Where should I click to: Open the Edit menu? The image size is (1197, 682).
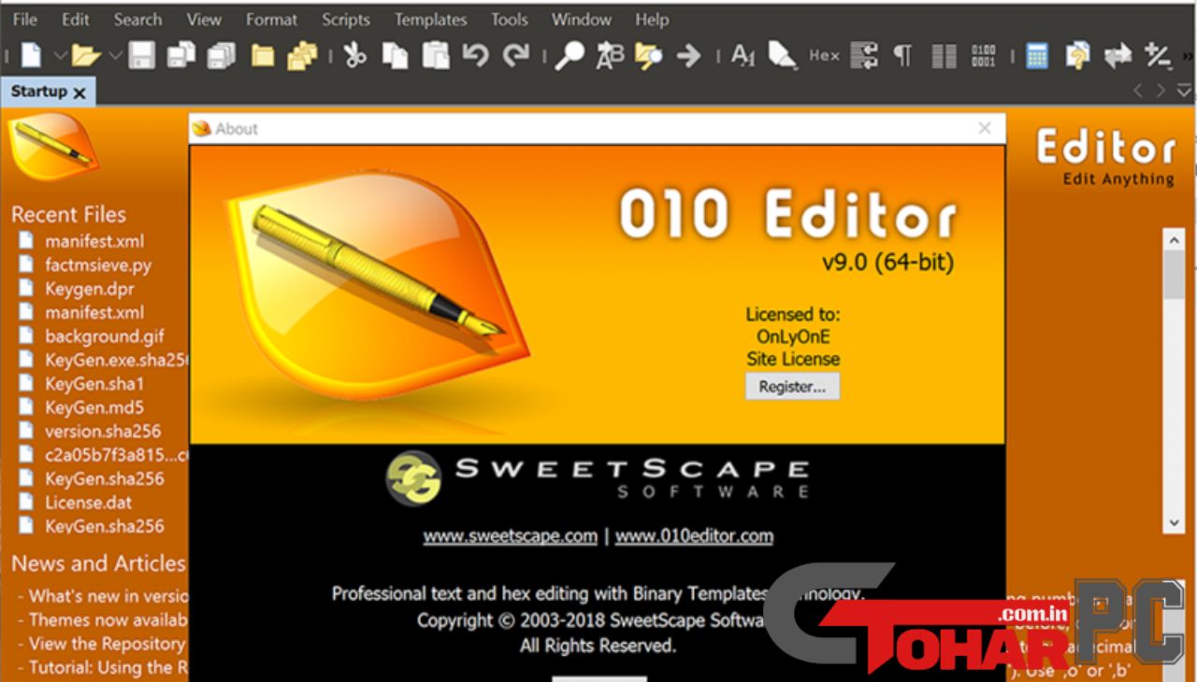pyautogui.click(x=76, y=19)
